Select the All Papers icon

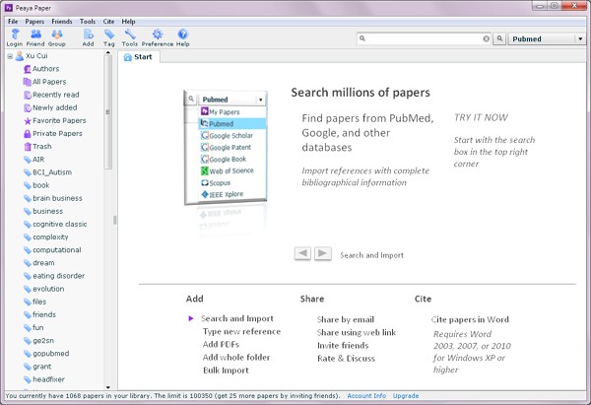(28, 82)
